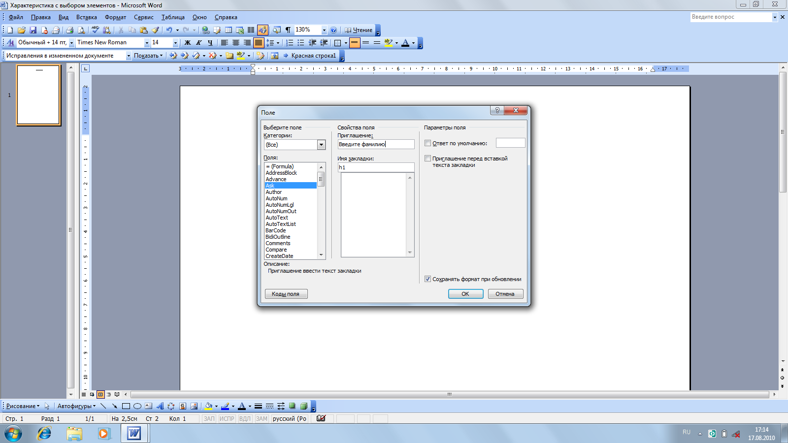Cancel the dialog with Отмена
Viewport: 788px width, 443px height.
point(505,294)
